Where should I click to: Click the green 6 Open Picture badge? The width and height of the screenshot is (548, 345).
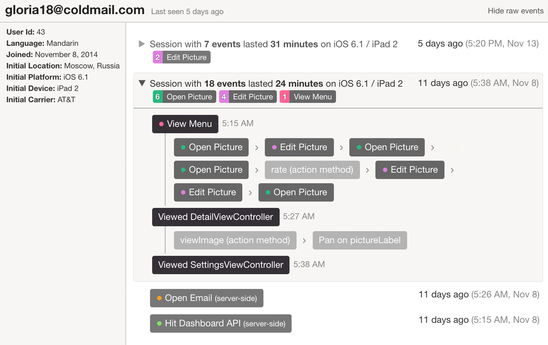[x=184, y=97]
